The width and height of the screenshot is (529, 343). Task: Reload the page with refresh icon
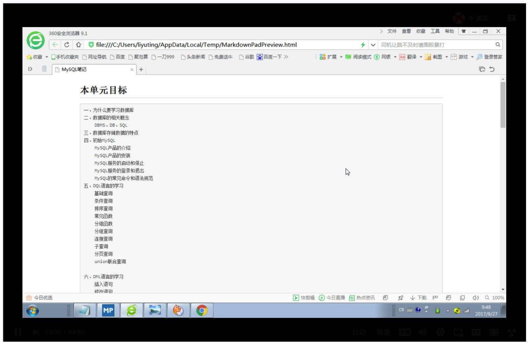(x=67, y=45)
